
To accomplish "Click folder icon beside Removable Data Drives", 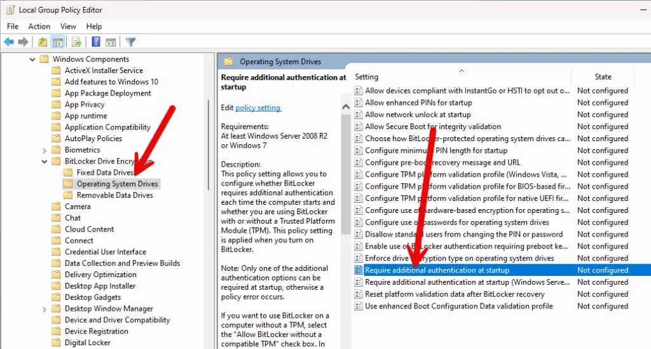I will (x=68, y=195).
